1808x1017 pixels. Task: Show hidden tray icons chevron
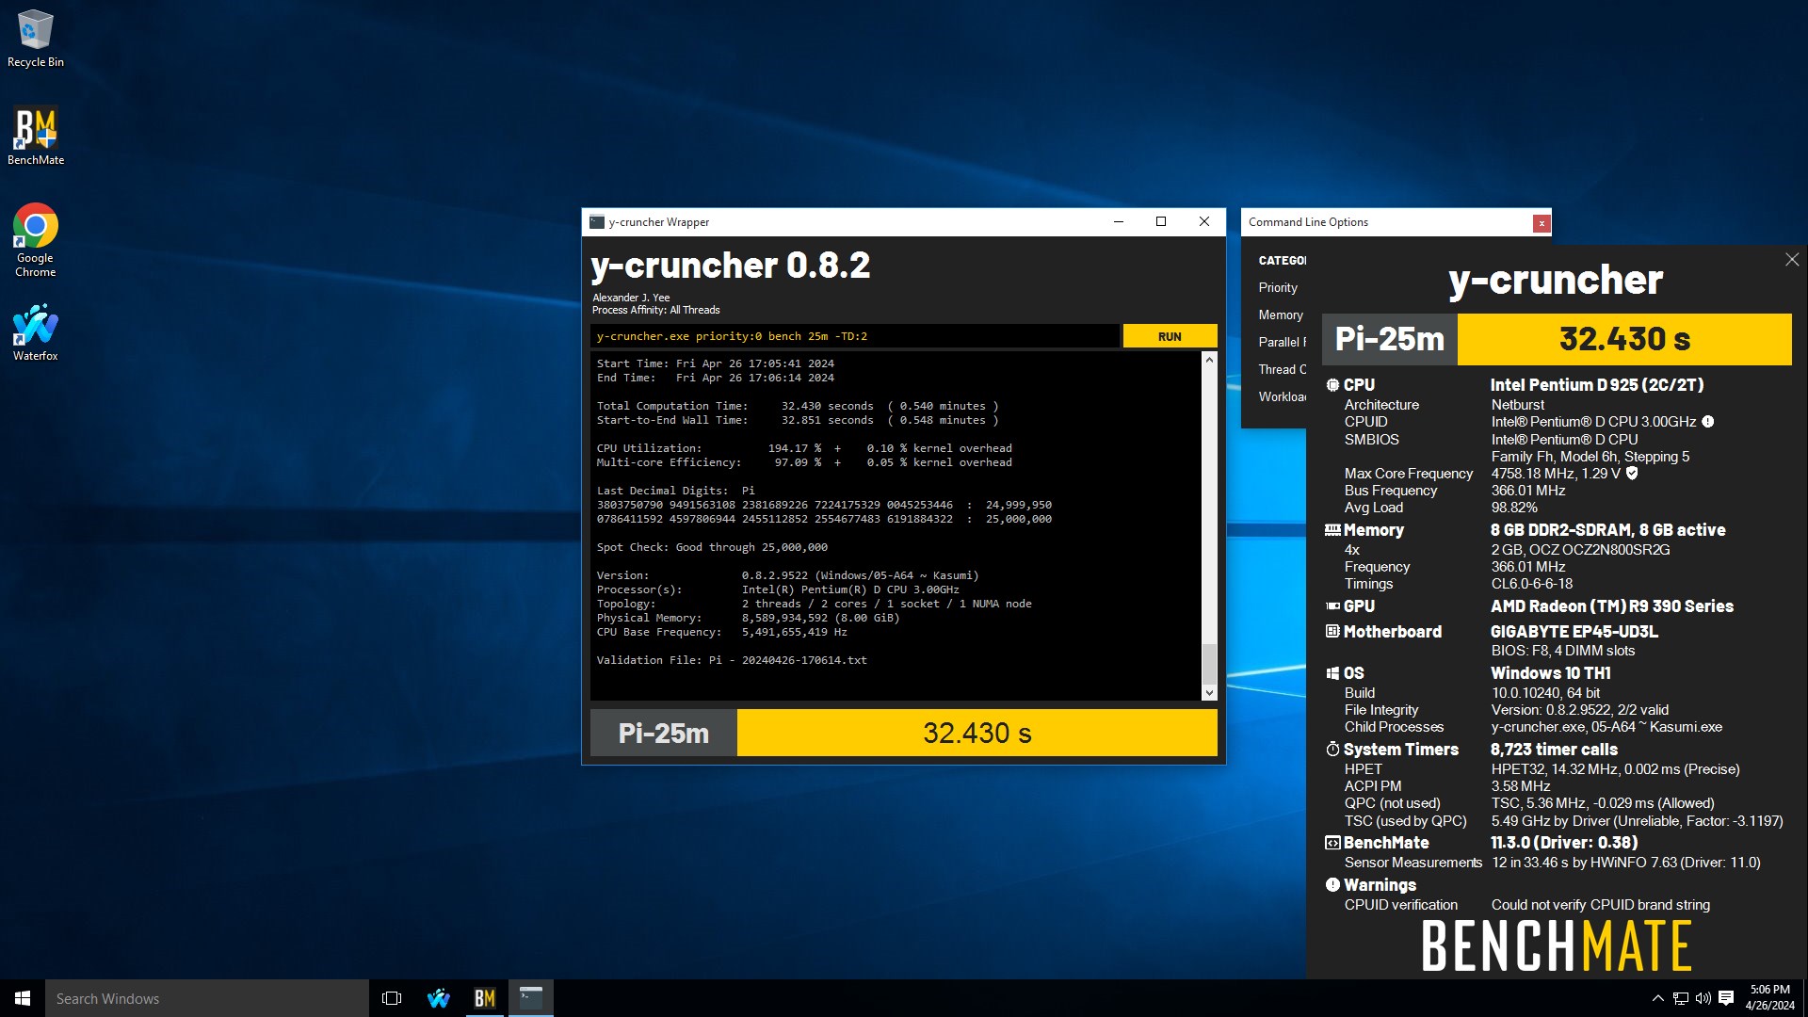pos(1657,998)
